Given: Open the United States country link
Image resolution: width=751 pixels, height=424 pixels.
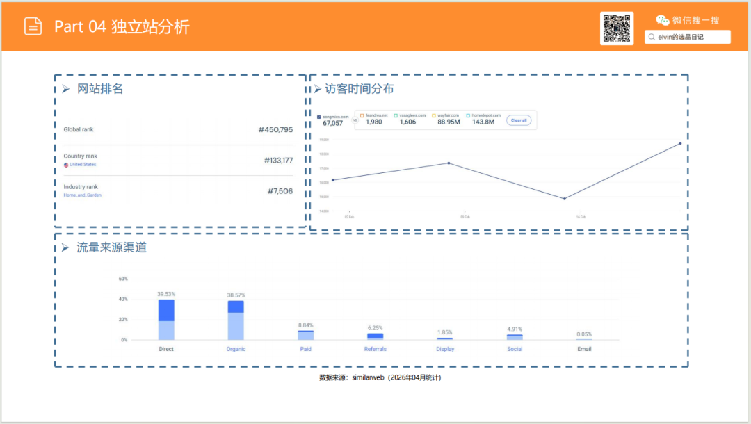Looking at the screenshot, I should pos(83,165).
